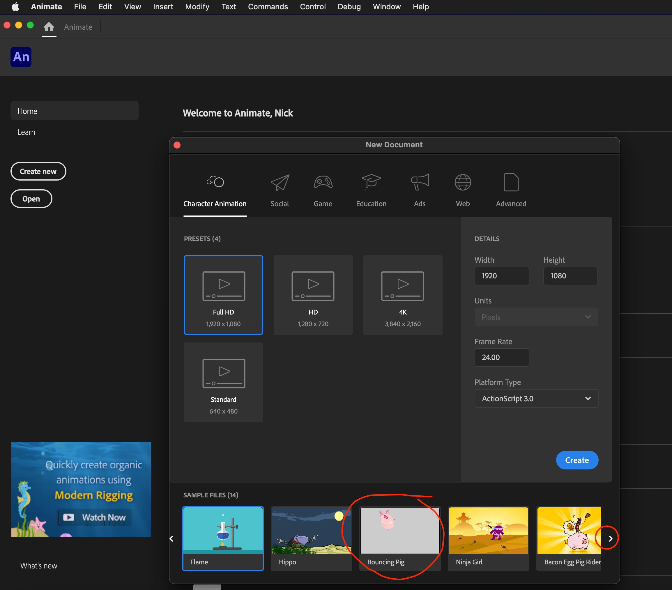Select the HD 1,280 x 720 preset
The width and height of the screenshot is (672, 590).
313,295
